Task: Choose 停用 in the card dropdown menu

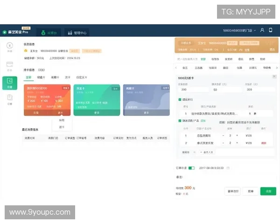Action: (62, 120)
